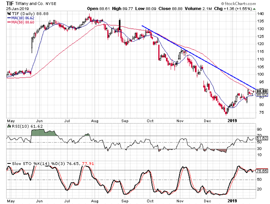Click the Oct label under price chart
270x204 pixels.
(x=150, y=121)
